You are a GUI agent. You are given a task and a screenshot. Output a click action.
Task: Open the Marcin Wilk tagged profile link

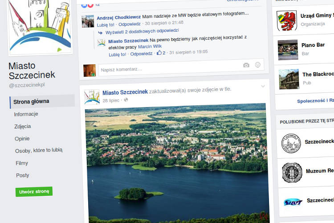tap(150, 46)
